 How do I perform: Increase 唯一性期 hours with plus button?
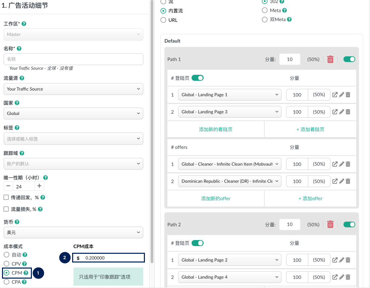39,186
